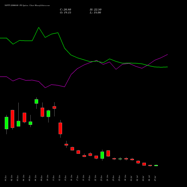This screenshot has width=187, height=187.
Task: Select the 05 Jun date label
Action: [30, 178]
